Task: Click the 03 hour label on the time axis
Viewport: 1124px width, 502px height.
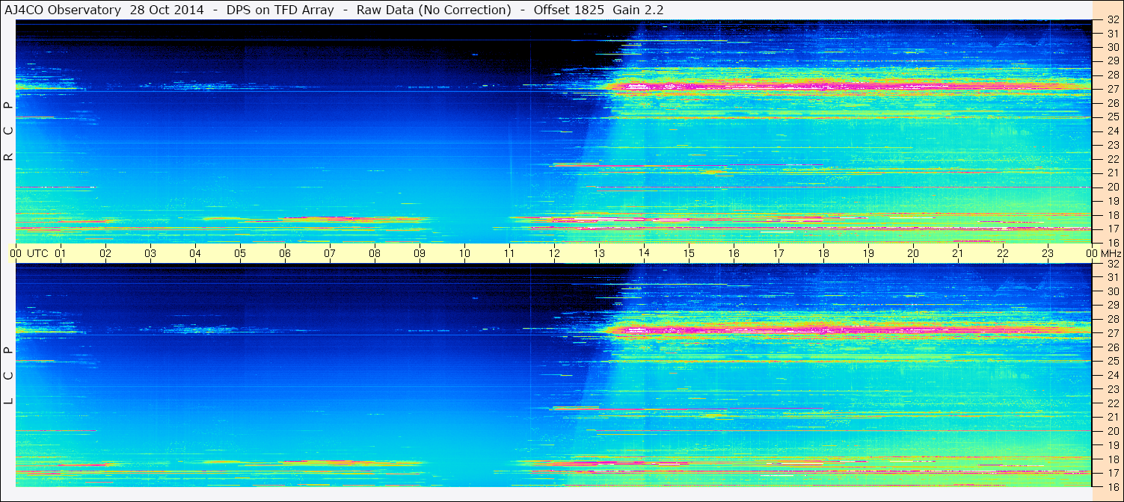Action: click(150, 253)
